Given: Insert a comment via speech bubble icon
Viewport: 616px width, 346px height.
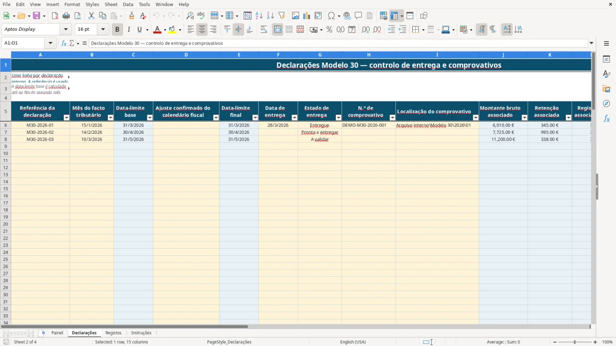Looking at the screenshot, I should [x=358, y=16].
